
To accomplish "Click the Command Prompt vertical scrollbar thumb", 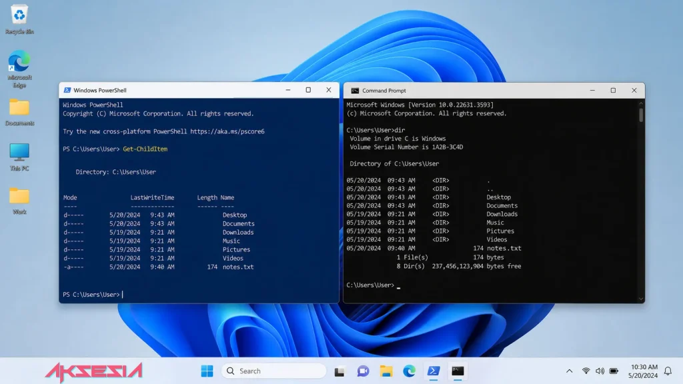I will tap(641, 115).
